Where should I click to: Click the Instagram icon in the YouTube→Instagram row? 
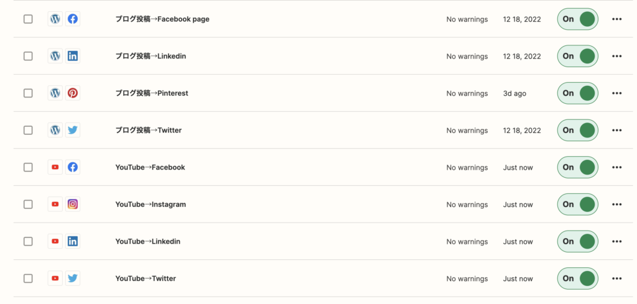73,204
